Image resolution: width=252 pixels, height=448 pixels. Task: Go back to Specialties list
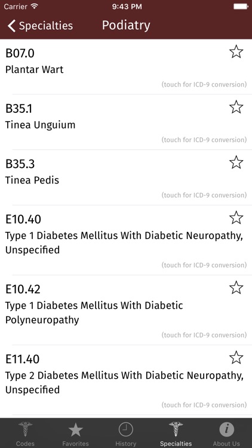point(40,26)
